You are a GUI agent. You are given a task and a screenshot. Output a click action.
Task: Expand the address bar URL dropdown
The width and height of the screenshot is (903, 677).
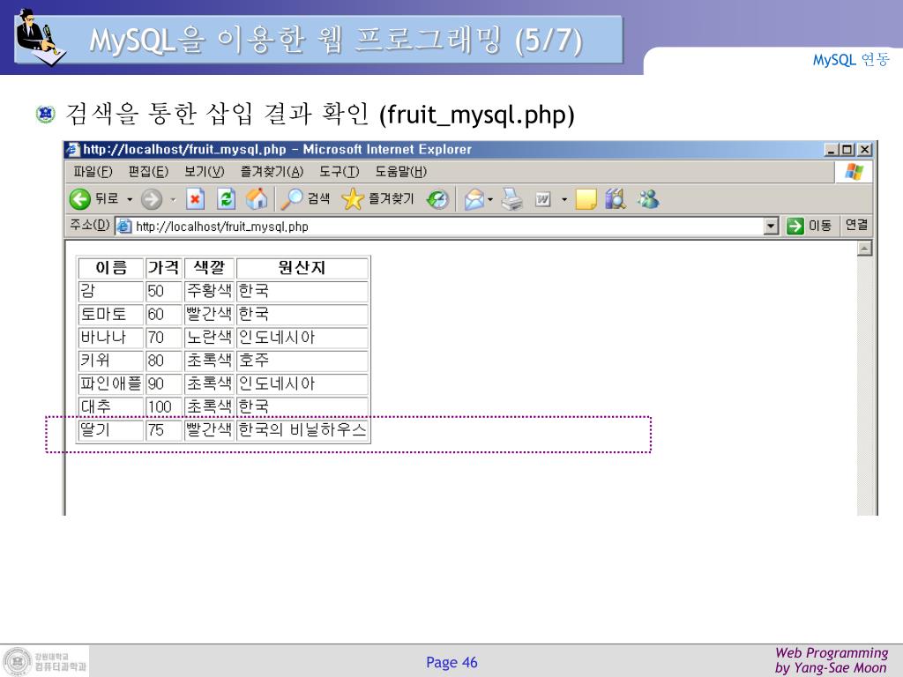click(x=771, y=227)
